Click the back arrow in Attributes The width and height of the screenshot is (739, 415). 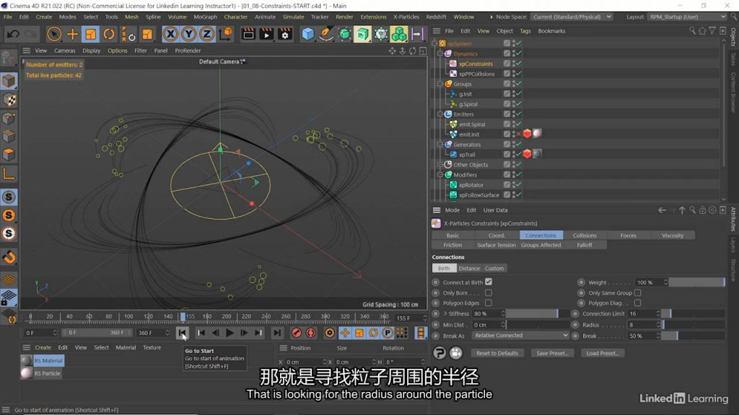point(663,210)
